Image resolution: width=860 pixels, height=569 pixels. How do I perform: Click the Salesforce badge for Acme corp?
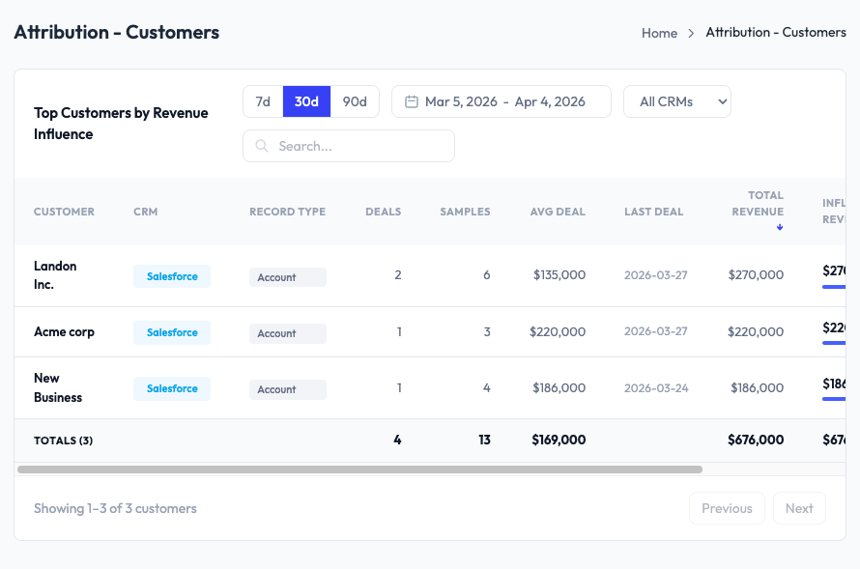171,332
